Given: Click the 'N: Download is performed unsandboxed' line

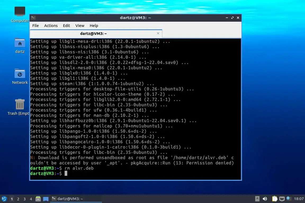Looking at the screenshot, I should [x=132, y=160].
